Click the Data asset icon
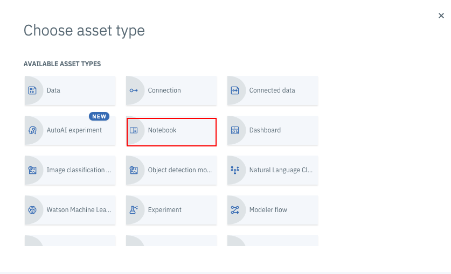Viewport: 451px width, 274px height. click(32, 90)
